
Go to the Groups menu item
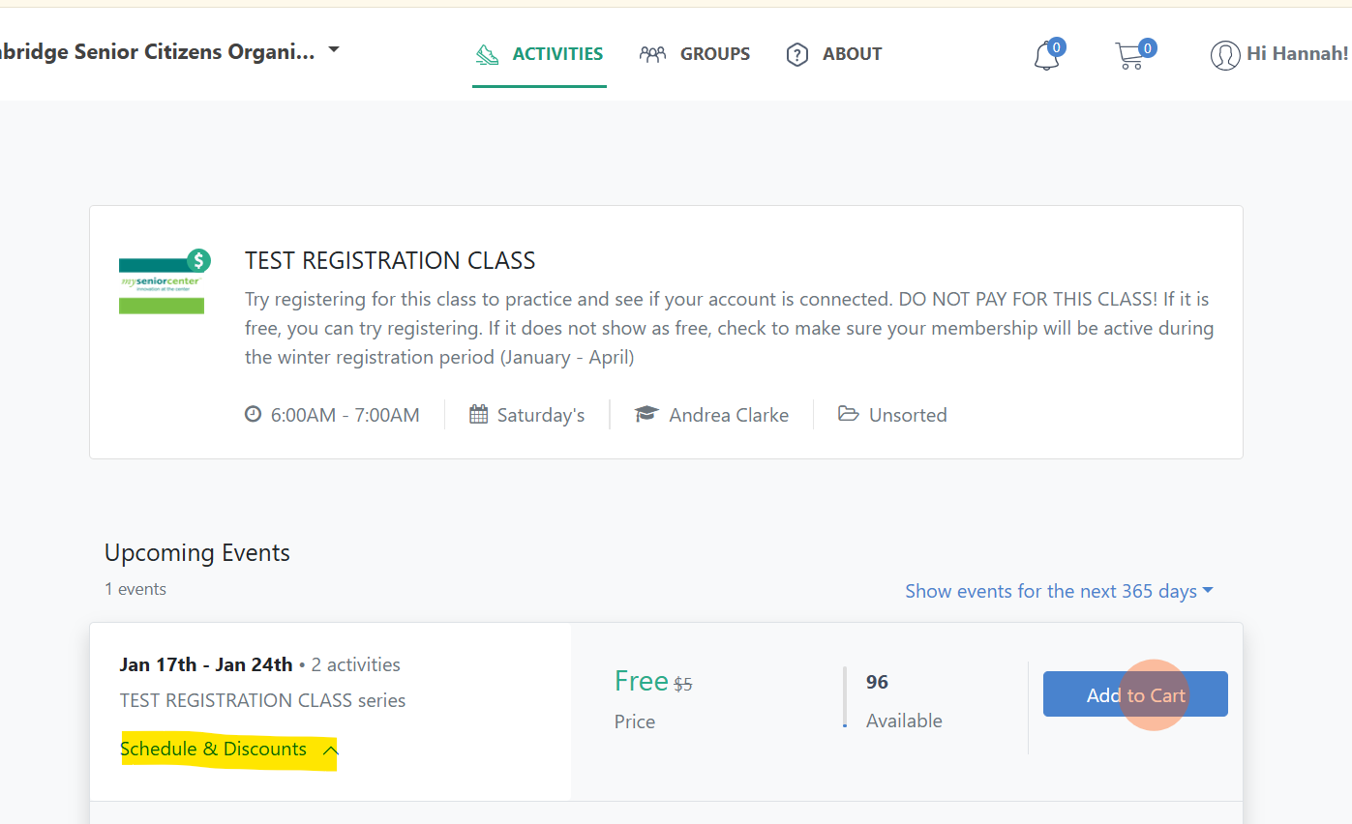coord(714,54)
